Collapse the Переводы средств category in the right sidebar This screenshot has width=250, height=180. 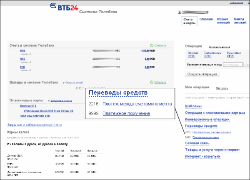coord(201,126)
